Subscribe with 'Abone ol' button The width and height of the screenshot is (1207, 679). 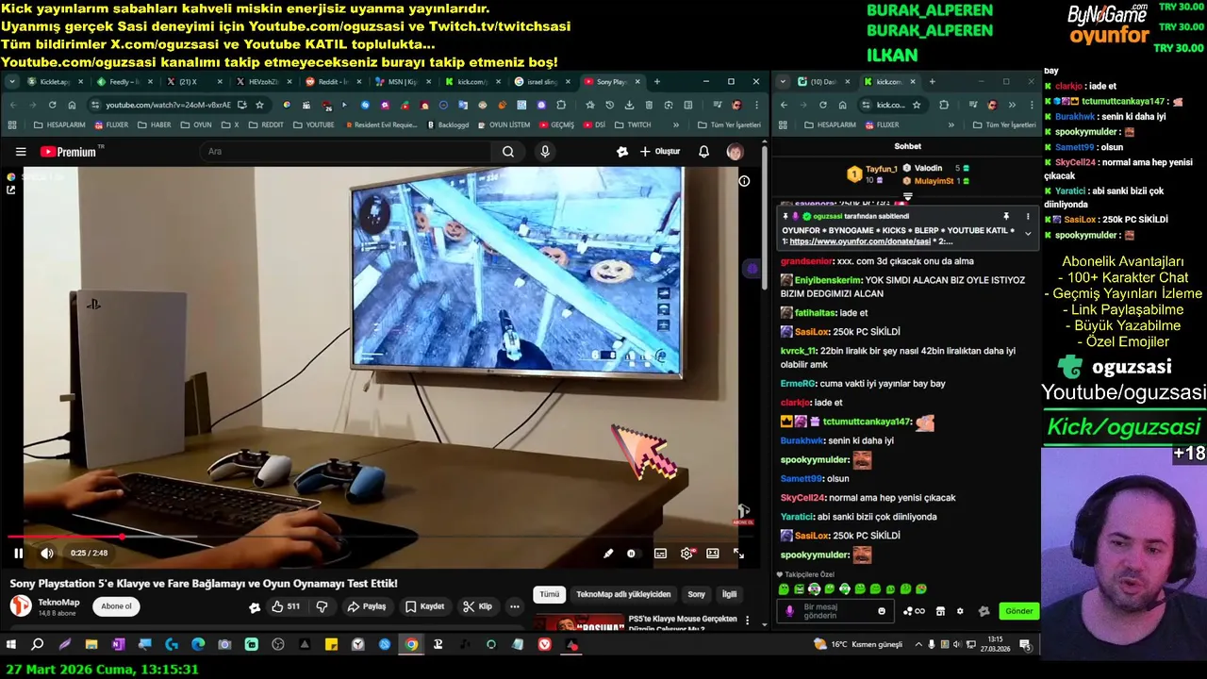pyautogui.click(x=117, y=606)
